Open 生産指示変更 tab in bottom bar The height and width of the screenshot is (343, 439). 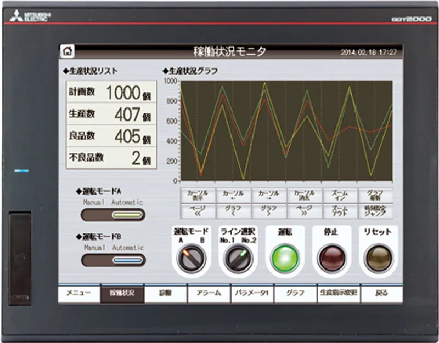pos(339,293)
